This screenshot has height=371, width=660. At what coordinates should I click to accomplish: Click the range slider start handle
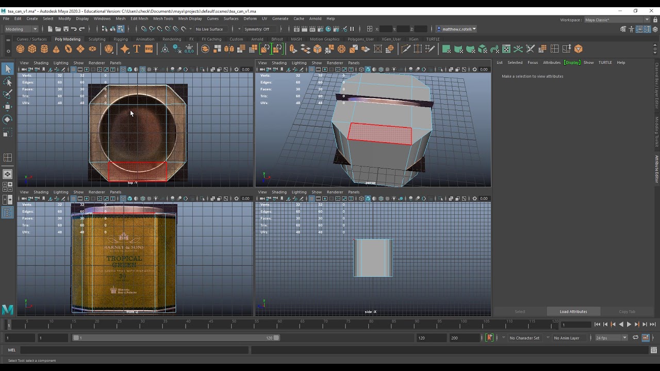[x=76, y=338]
